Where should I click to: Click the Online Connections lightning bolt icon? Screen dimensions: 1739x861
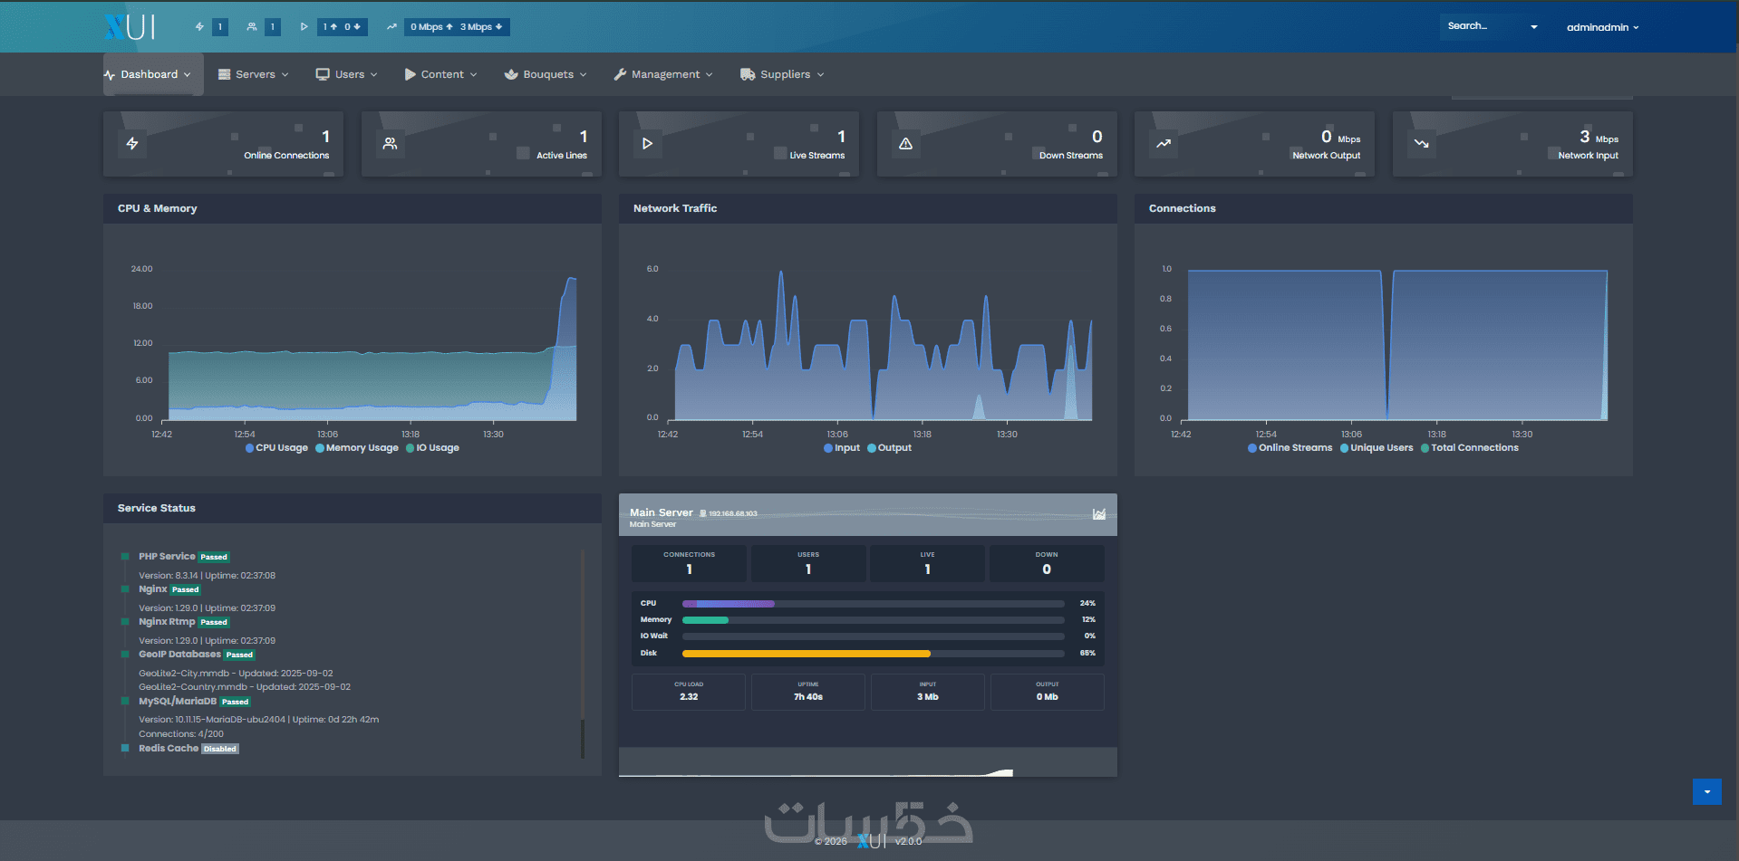(132, 143)
